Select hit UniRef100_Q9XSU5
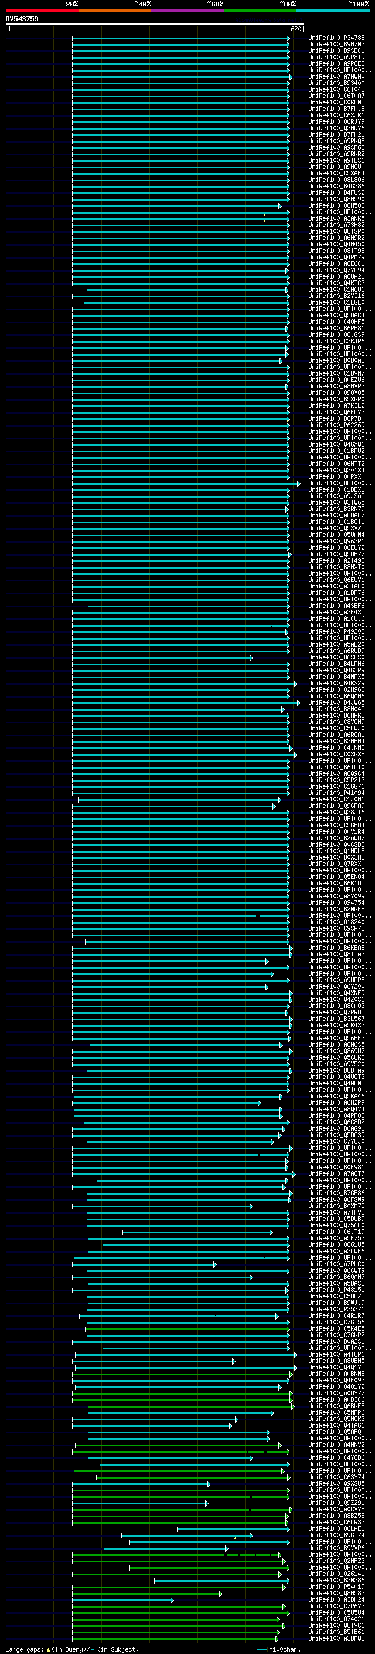 336,1483
